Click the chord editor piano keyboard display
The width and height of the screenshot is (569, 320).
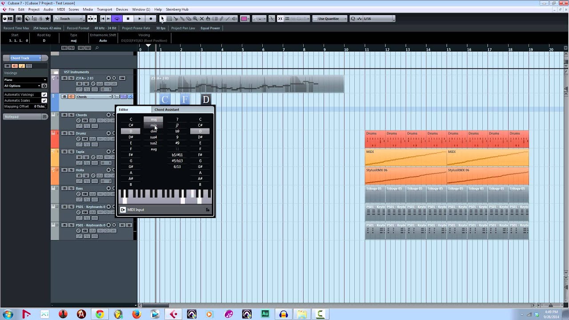point(165,196)
